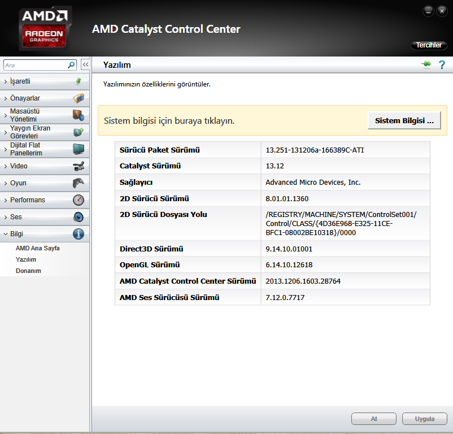
Task: Select the registry path cell text
Action: coord(341,223)
